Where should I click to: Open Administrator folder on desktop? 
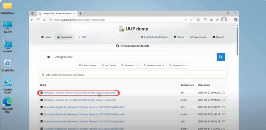(x=8, y=7)
